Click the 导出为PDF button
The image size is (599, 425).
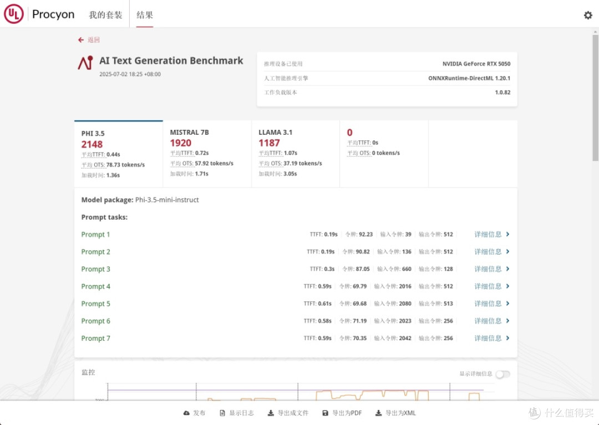pos(342,413)
